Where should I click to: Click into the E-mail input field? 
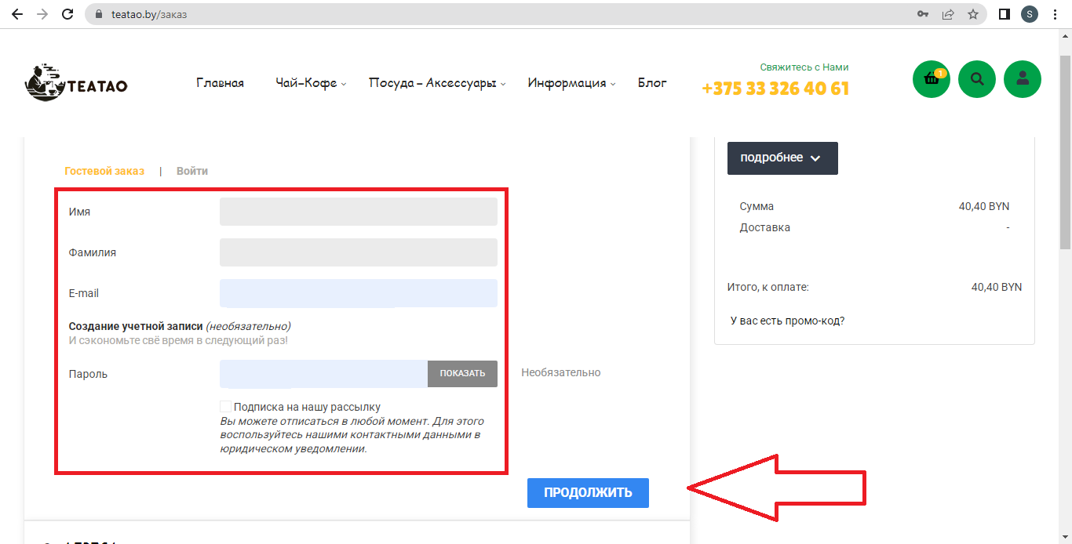pyautogui.click(x=358, y=293)
